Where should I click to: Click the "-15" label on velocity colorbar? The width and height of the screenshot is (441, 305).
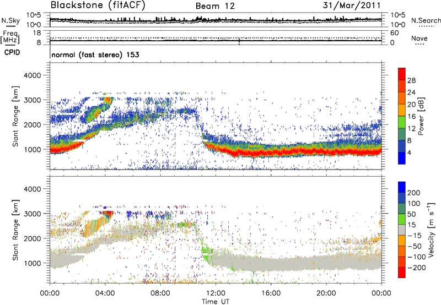415,236
